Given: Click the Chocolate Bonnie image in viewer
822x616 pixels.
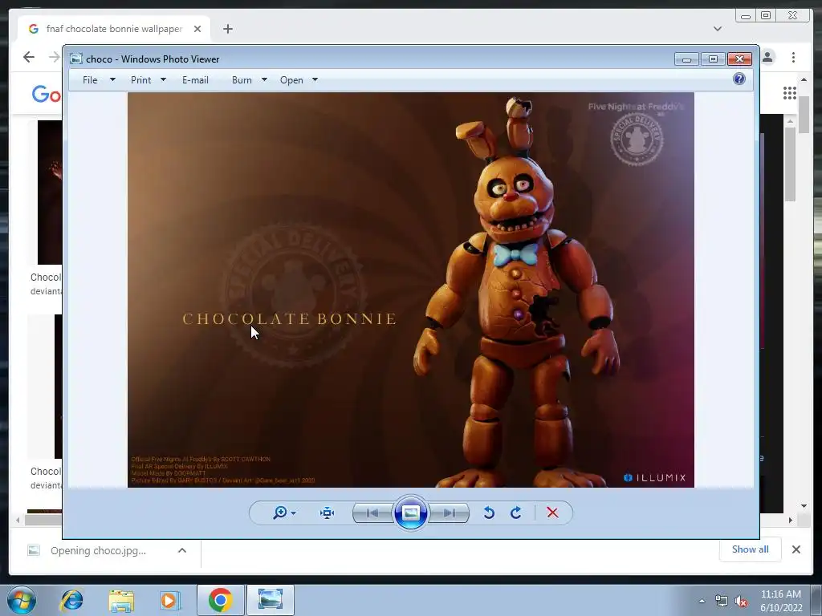Looking at the screenshot, I should tap(411, 290).
